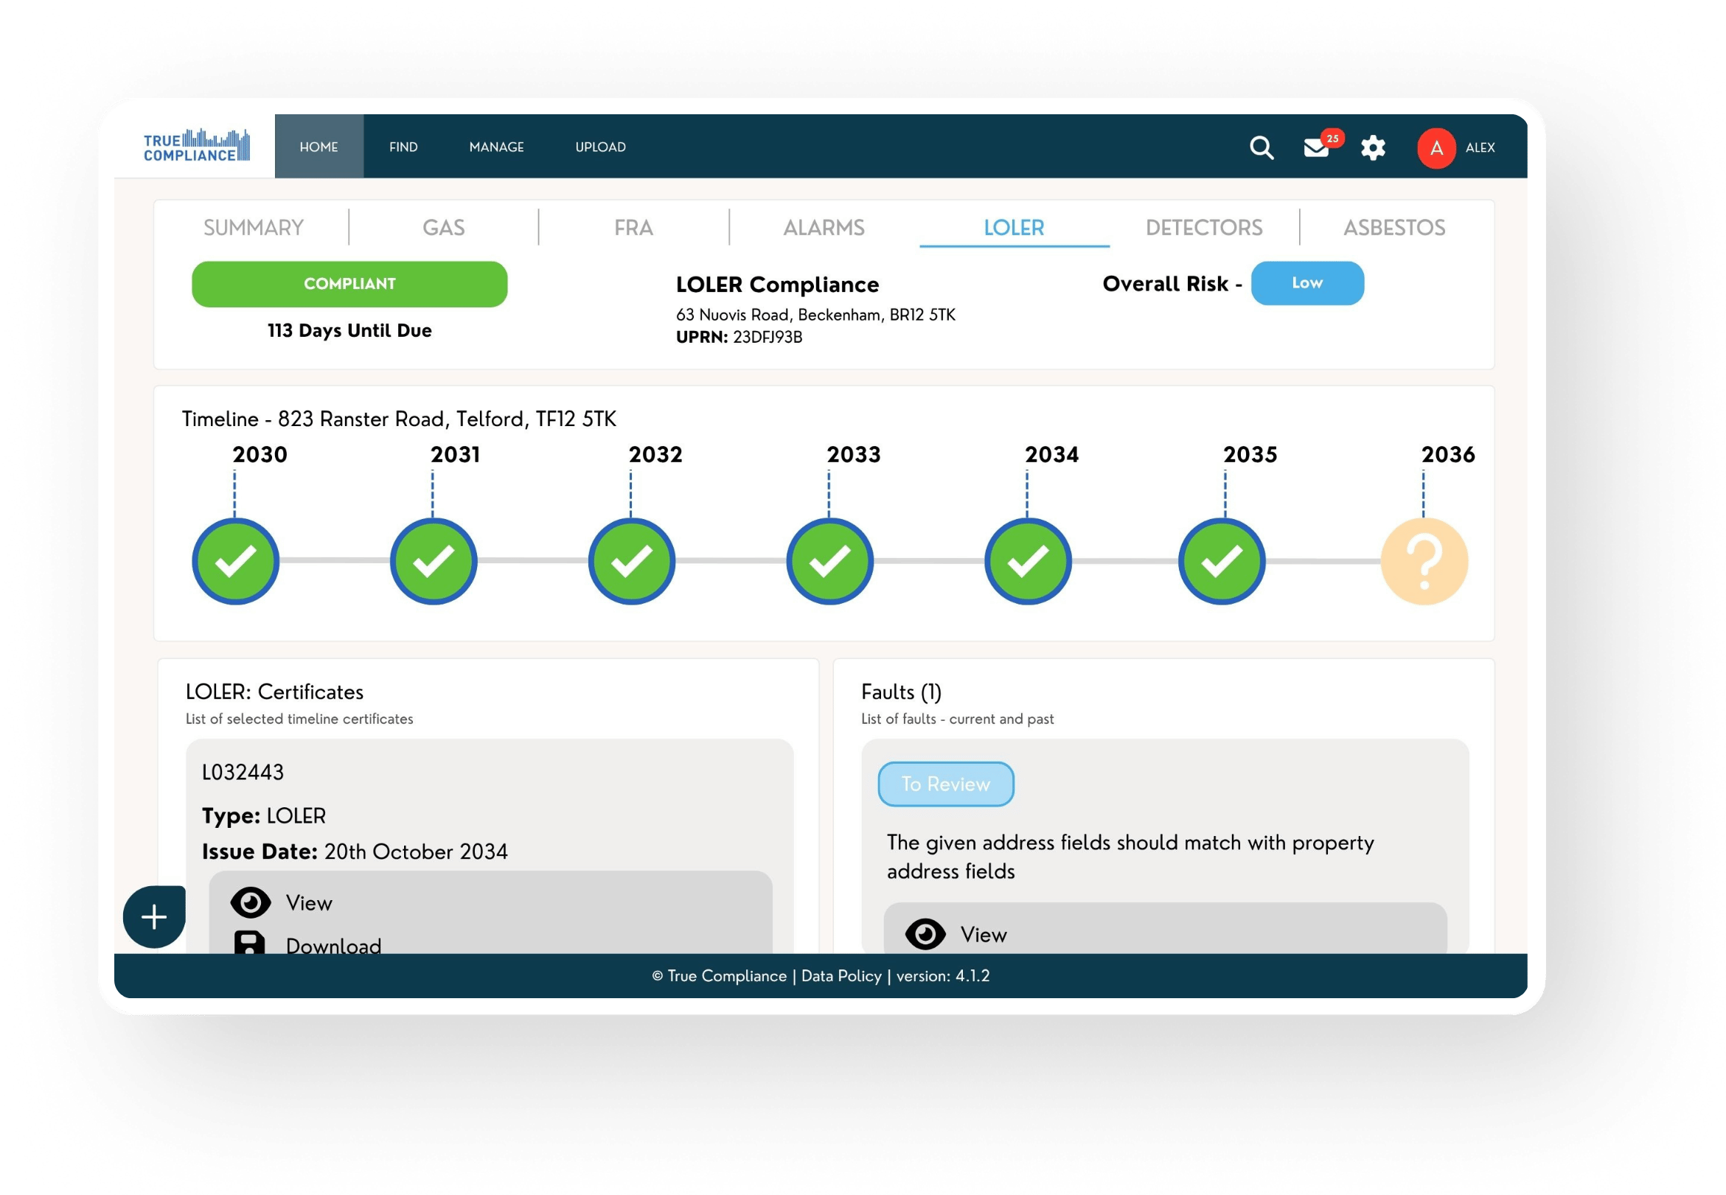
Task: Switch to the SUMMARY tab
Action: point(253,227)
